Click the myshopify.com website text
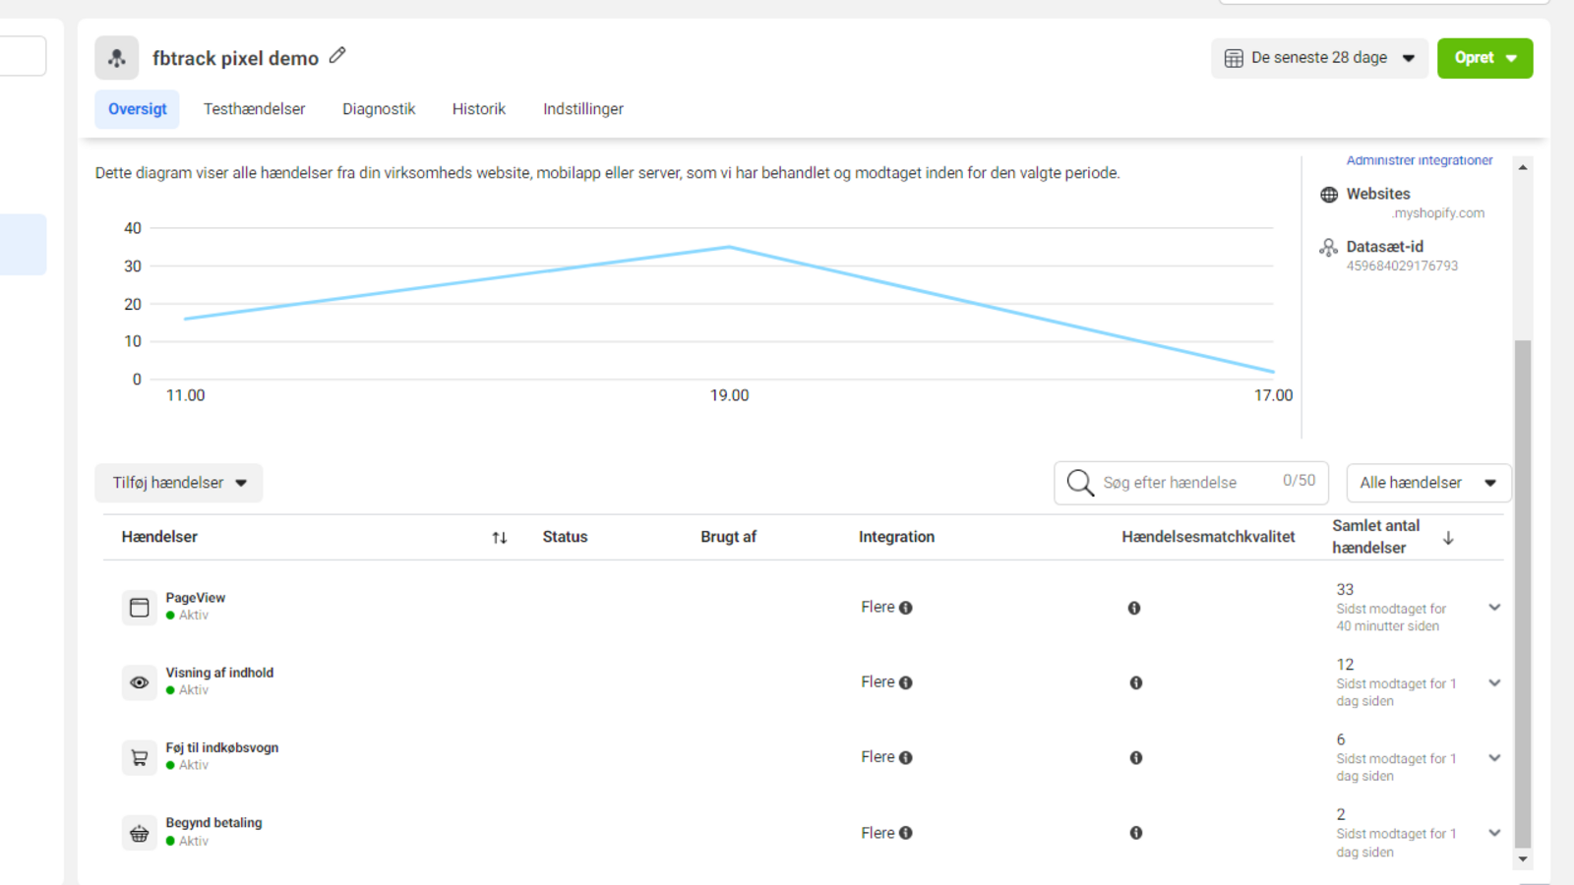 click(1438, 213)
